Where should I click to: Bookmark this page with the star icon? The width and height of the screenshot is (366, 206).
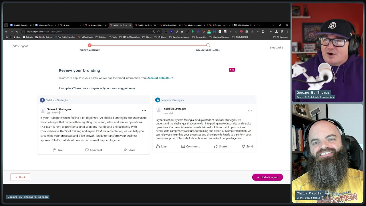pyautogui.click(x=158, y=31)
